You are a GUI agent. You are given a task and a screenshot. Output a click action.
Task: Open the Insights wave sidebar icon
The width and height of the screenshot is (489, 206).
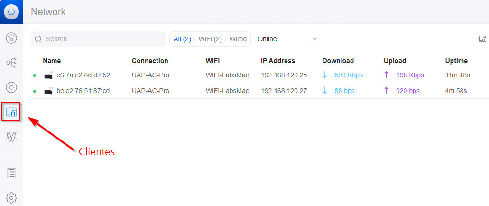tap(11, 137)
